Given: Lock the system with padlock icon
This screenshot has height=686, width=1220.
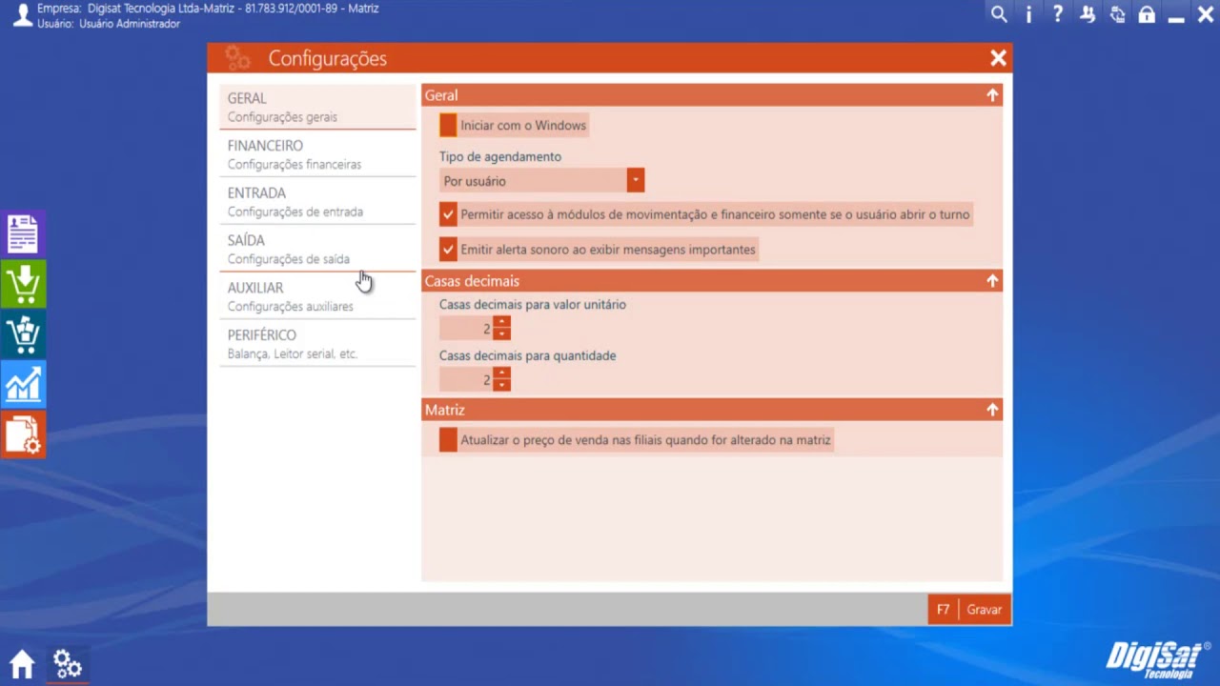Looking at the screenshot, I should click(1147, 14).
